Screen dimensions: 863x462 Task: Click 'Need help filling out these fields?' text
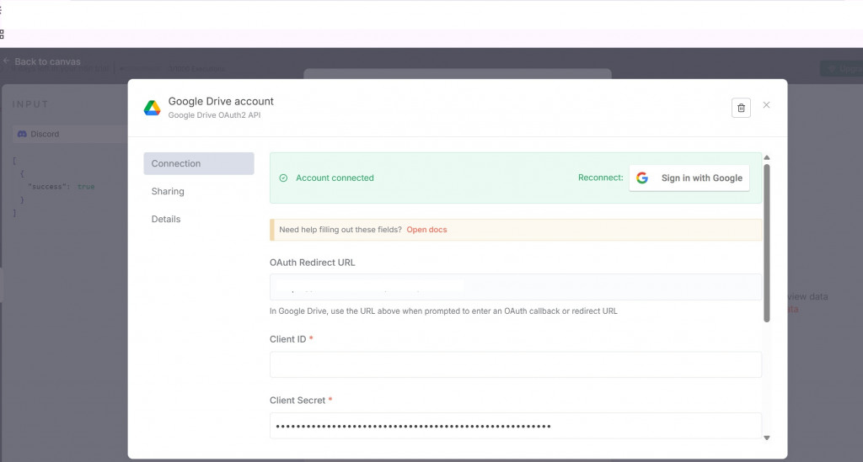(x=340, y=230)
